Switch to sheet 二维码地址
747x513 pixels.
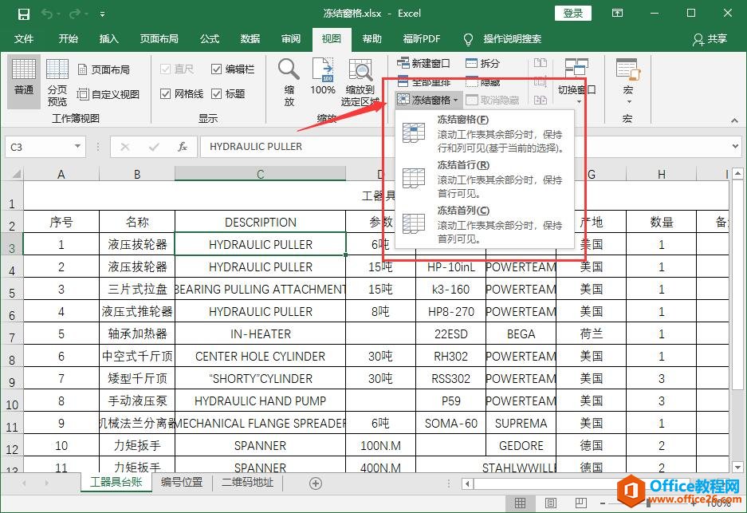[247, 482]
